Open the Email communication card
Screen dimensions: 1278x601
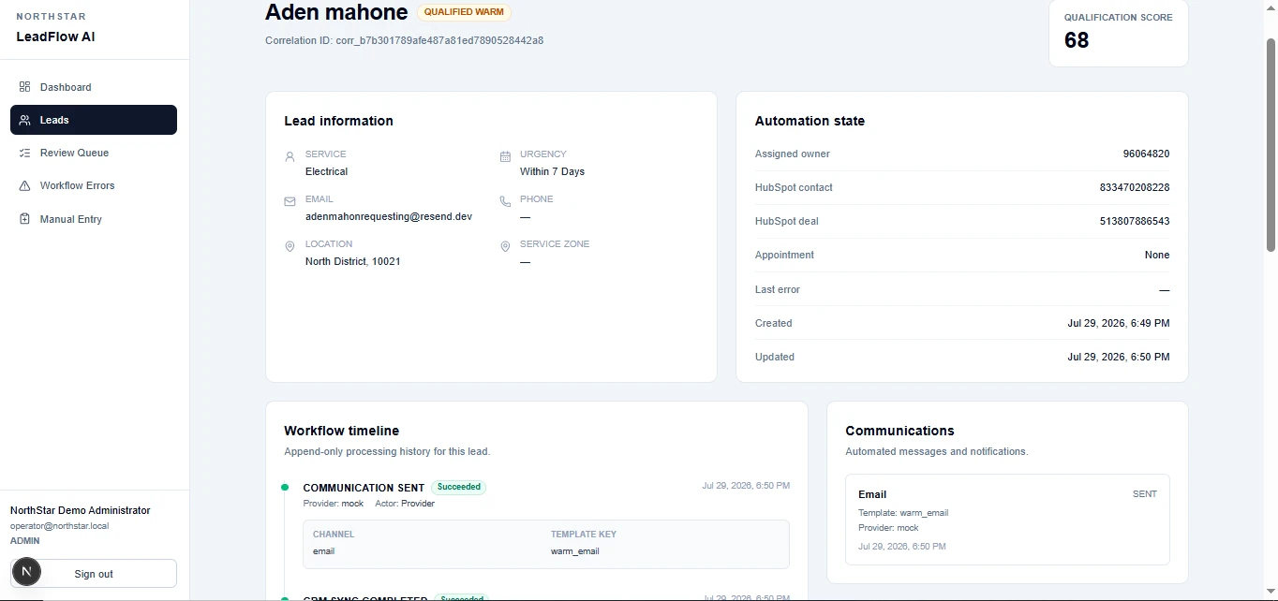pyautogui.click(x=1007, y=520)
